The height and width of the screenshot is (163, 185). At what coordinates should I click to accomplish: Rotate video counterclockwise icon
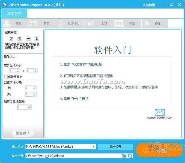pyautogui.click(x=20, y=39)
